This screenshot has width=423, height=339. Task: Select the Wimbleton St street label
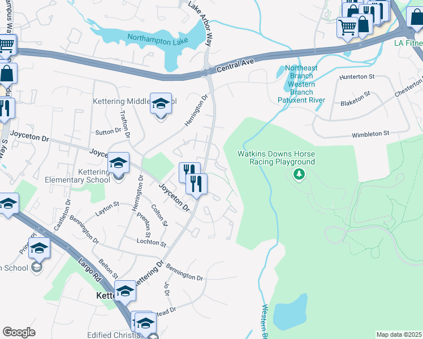[370, 134]
